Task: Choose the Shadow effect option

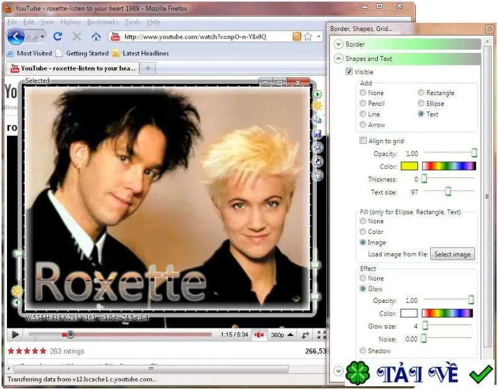Action: coord(363,350)
